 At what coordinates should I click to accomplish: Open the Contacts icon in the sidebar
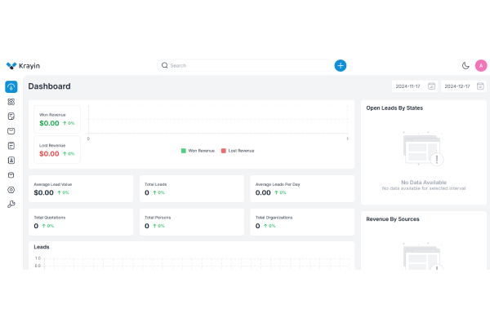11,161
